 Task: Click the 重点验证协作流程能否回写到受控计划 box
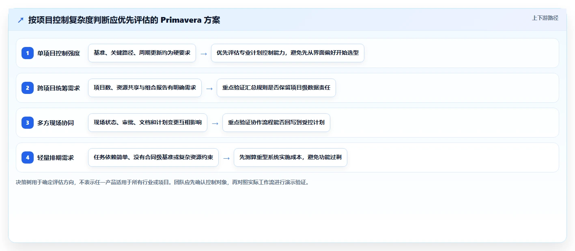pyautogui.click(x=276, y=123)
